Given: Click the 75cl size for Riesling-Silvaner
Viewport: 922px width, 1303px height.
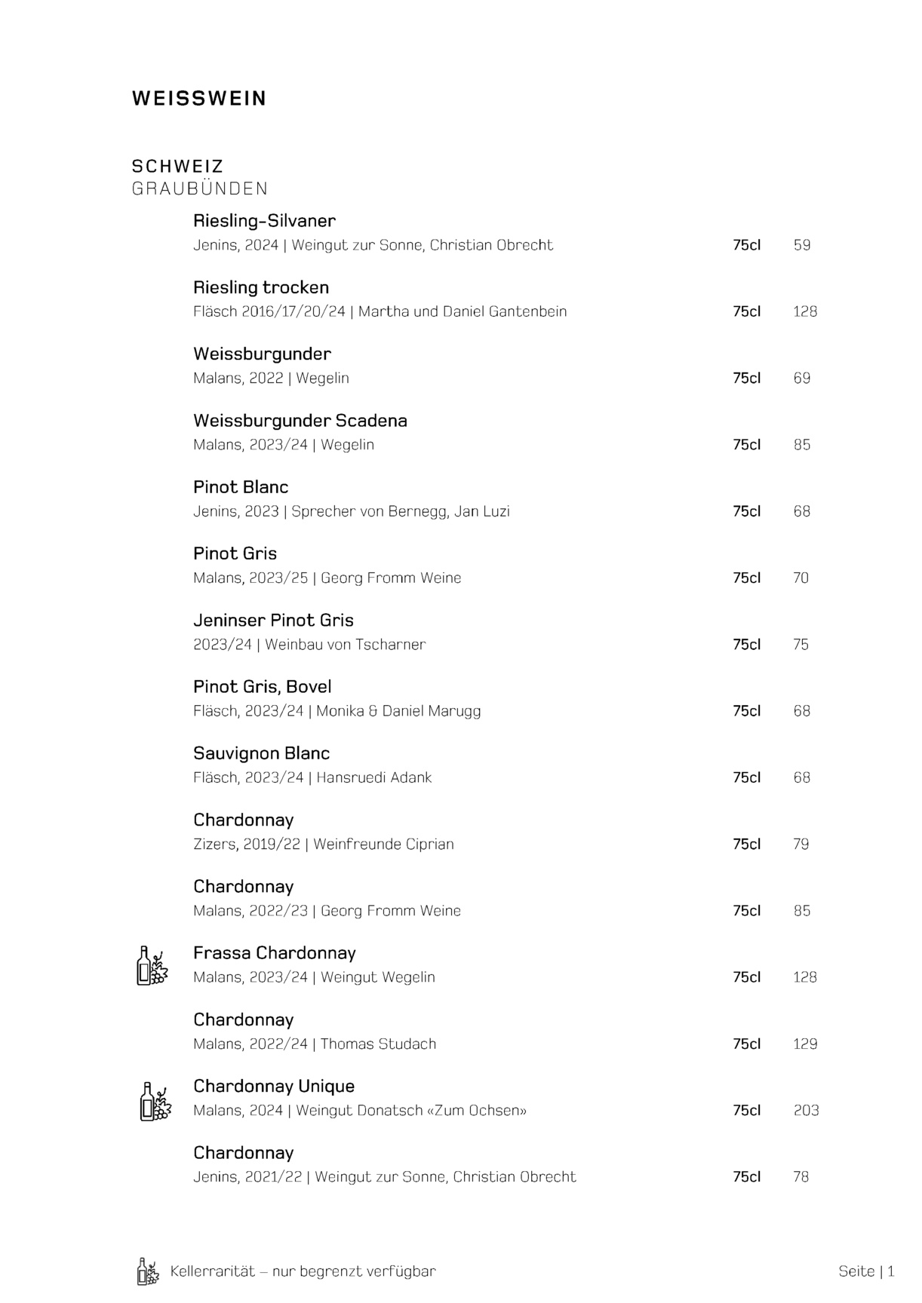Looking at the screenshot, I should (746, 245).
